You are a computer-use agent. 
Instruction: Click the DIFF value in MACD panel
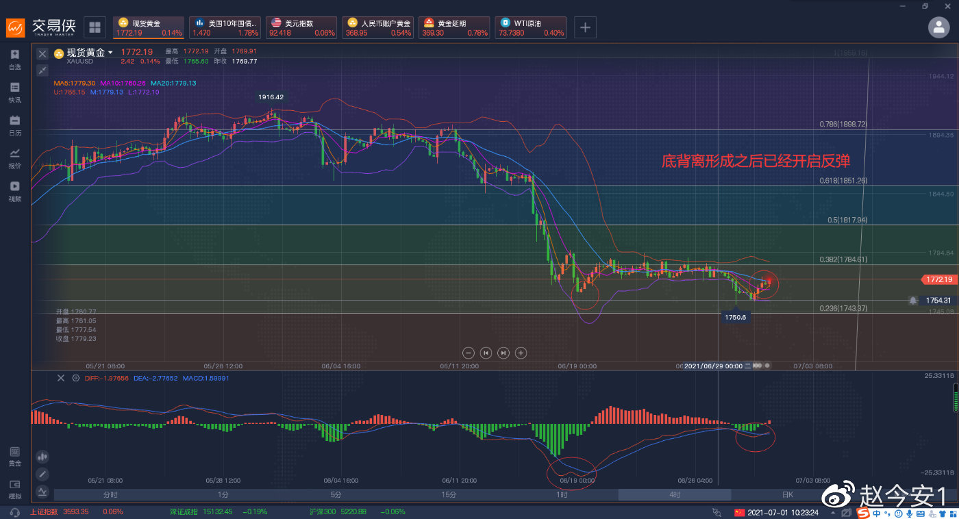click(106, 378)
